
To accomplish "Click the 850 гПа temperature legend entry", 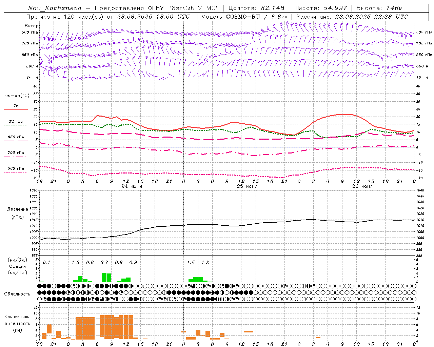I will (x=16, y=137).
